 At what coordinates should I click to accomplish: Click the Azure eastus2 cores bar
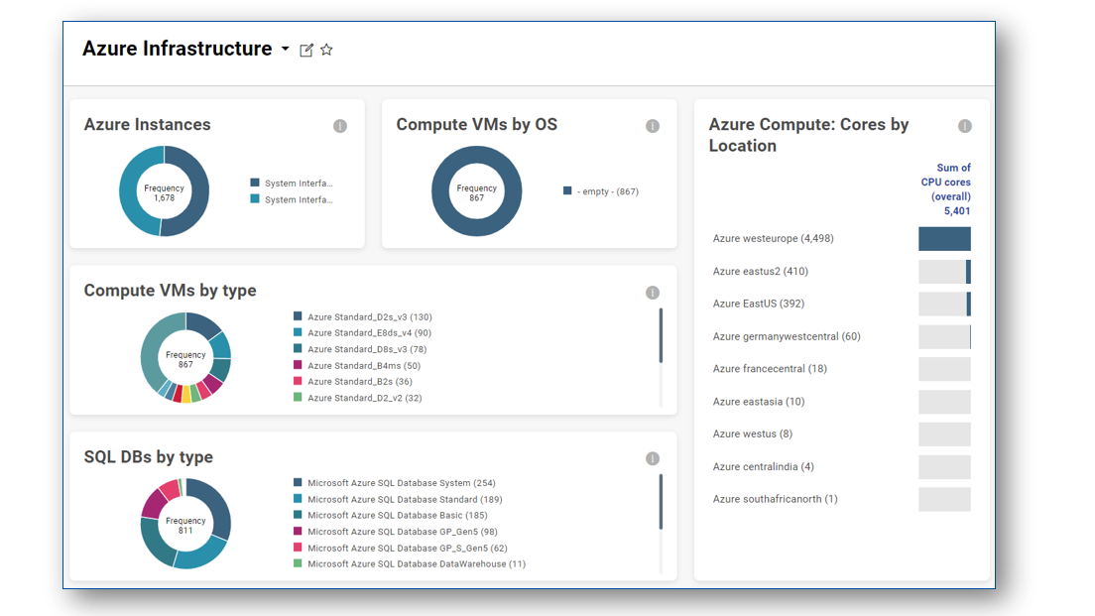[944, 272]
